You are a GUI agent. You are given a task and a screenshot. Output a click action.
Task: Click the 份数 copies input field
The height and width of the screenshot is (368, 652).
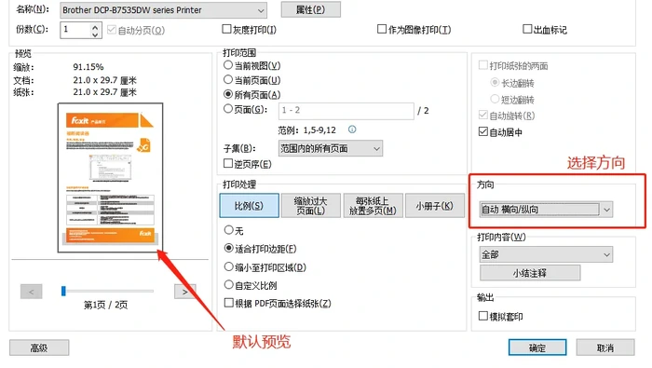click(x=75, y=30)
